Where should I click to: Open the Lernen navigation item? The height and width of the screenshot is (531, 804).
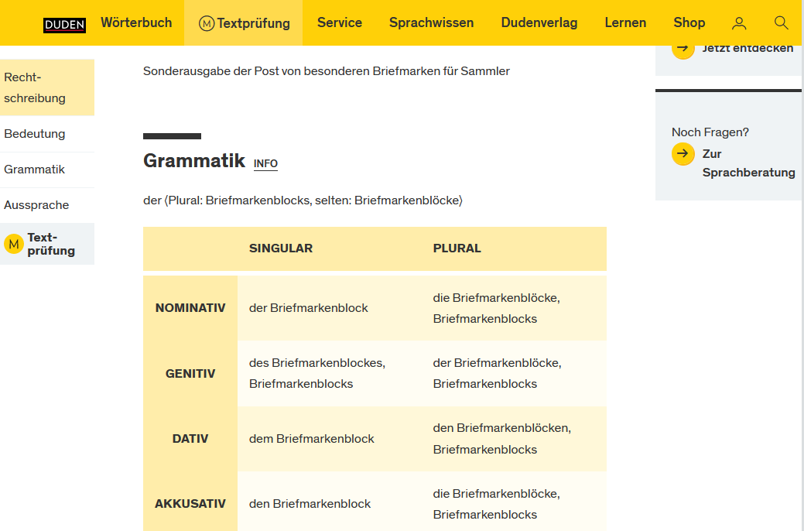625,22
